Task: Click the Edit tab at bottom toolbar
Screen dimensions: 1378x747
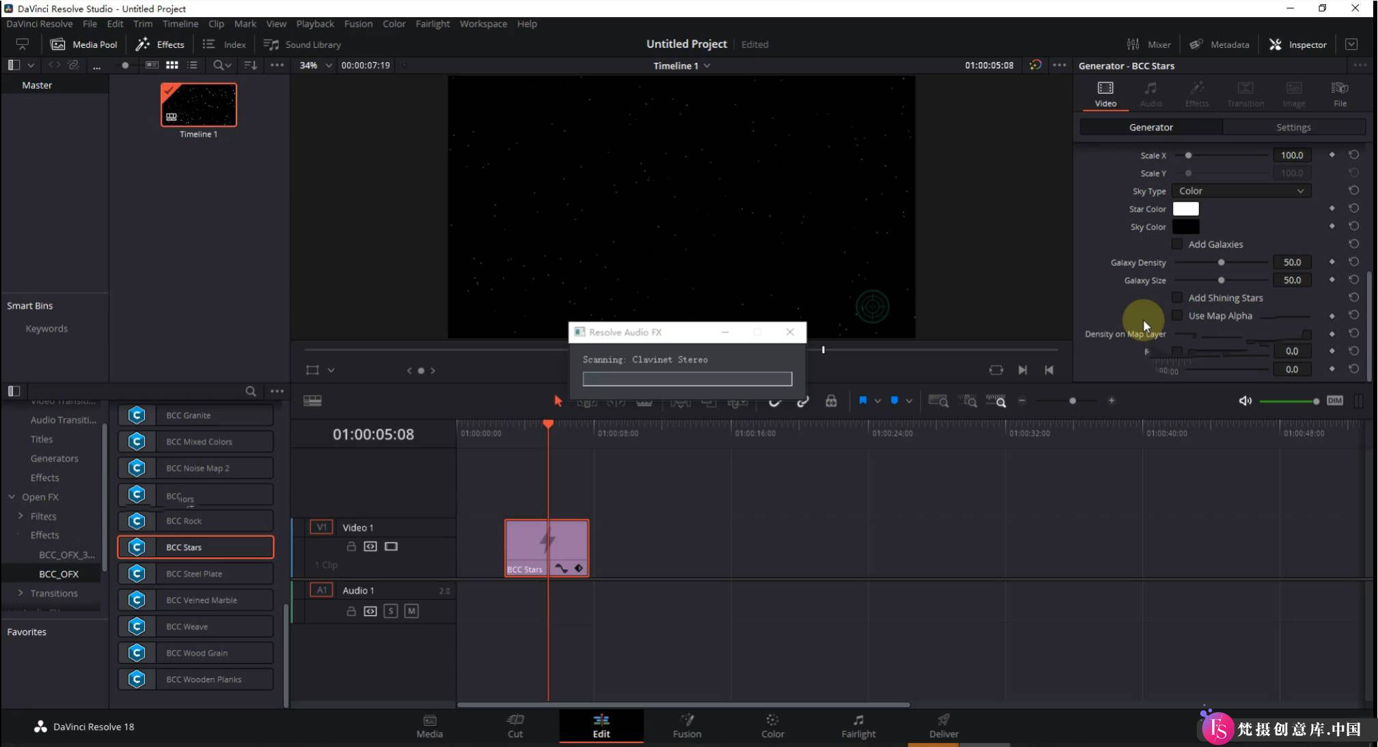Action: [x=601, y=725]
